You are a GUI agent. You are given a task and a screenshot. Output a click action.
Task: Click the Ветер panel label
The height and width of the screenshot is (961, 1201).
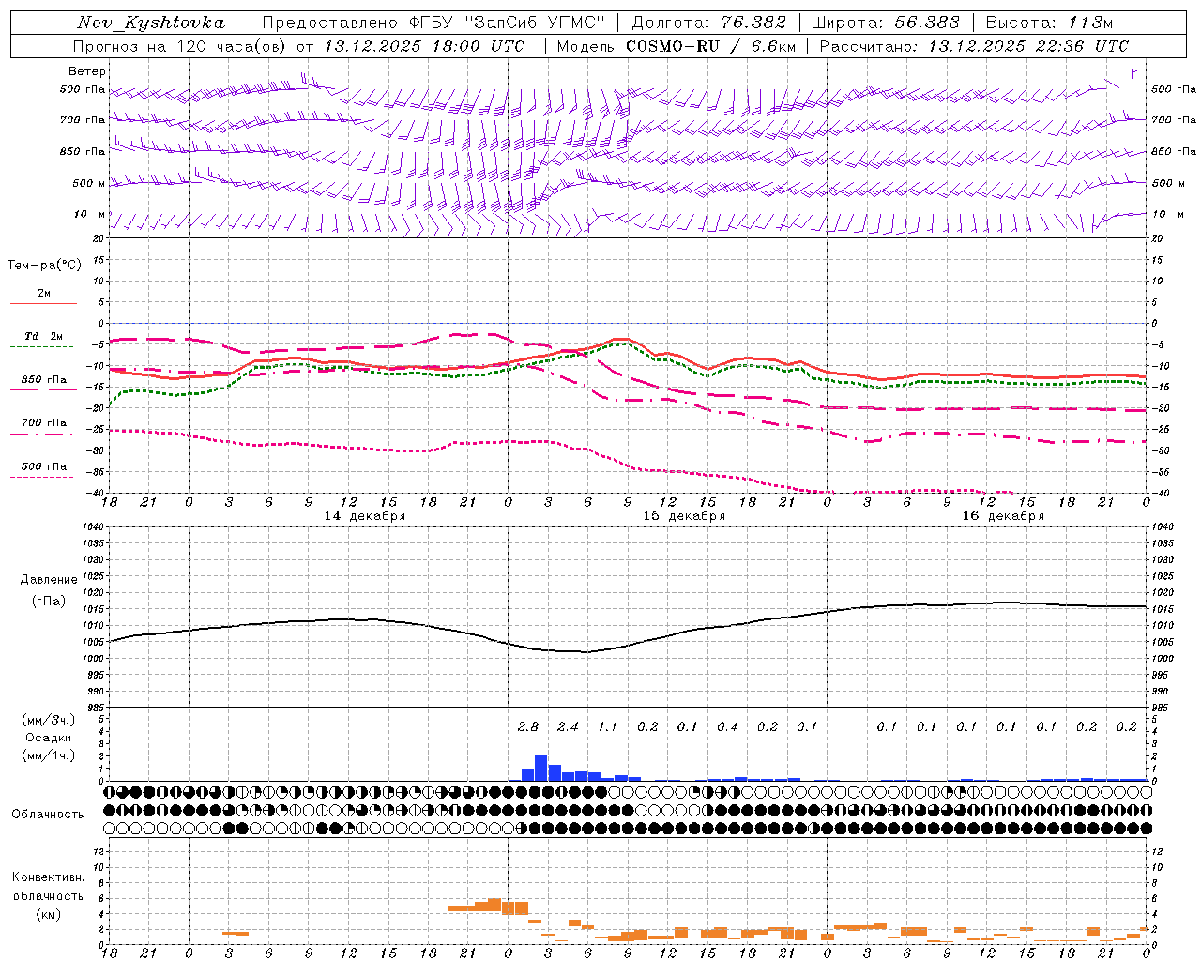(87, 71)
